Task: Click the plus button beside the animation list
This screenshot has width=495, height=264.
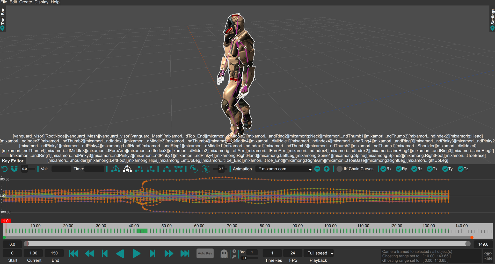Action: pyautogui.click(x=327, y=169)
